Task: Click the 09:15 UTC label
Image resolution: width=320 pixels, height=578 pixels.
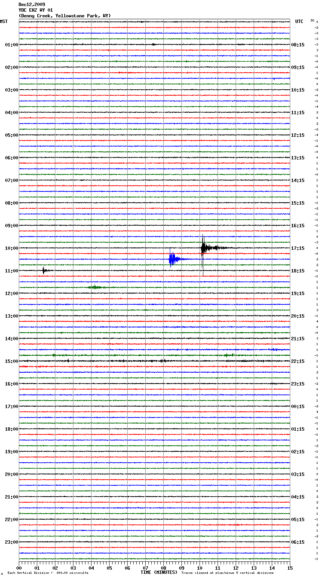Action: pyautogui.click(x=298, y=67)
